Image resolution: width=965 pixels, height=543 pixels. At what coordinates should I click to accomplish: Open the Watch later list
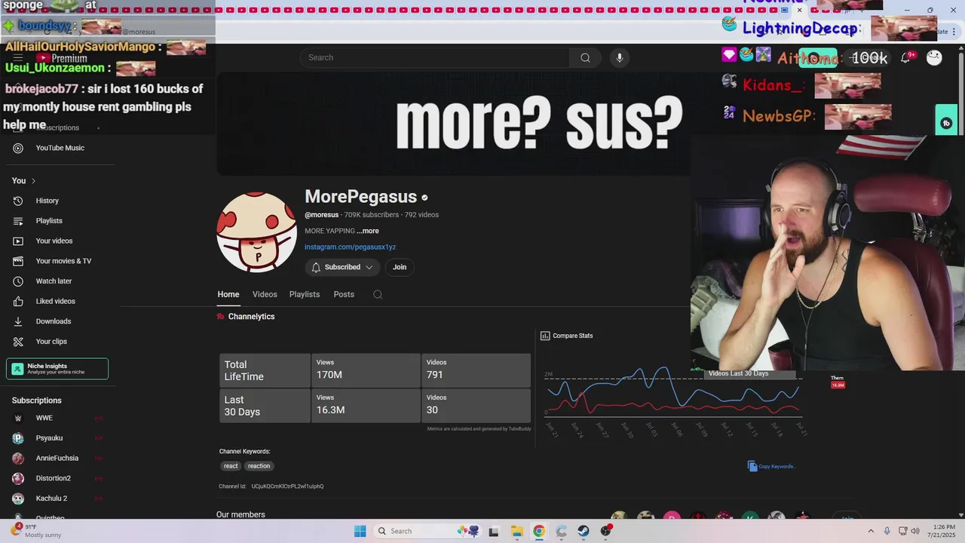pos(54,281)
